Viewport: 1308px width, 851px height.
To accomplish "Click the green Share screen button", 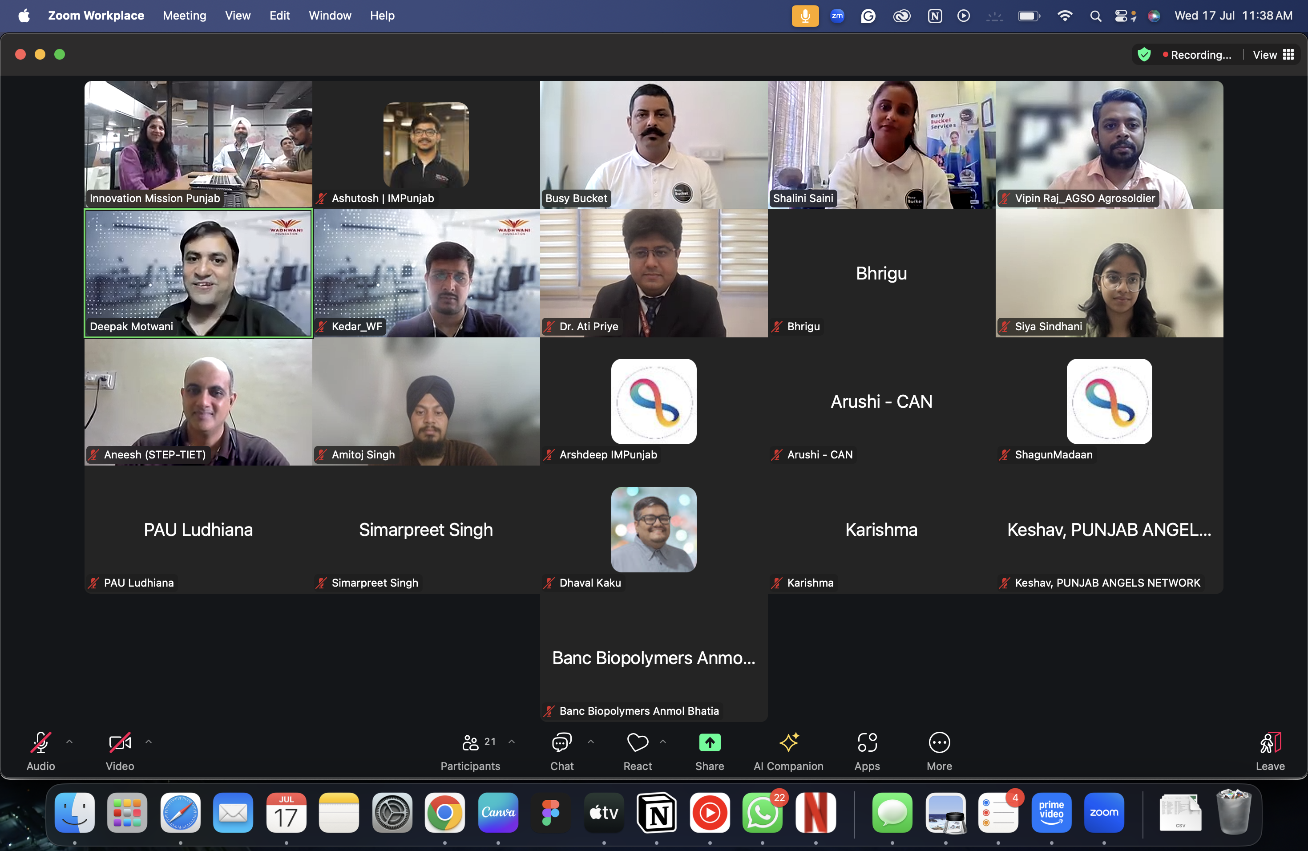I will [x=710, y=743].
